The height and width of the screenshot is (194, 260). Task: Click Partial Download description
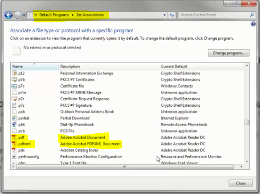coord(75,118)
